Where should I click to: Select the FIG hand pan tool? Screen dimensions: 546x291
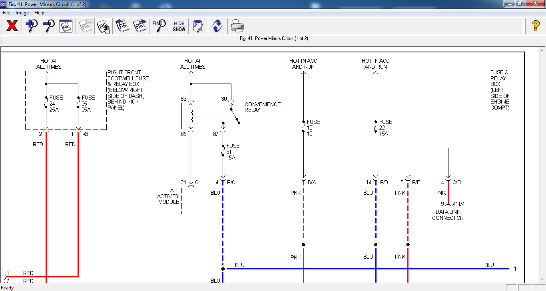coord(104,26)
